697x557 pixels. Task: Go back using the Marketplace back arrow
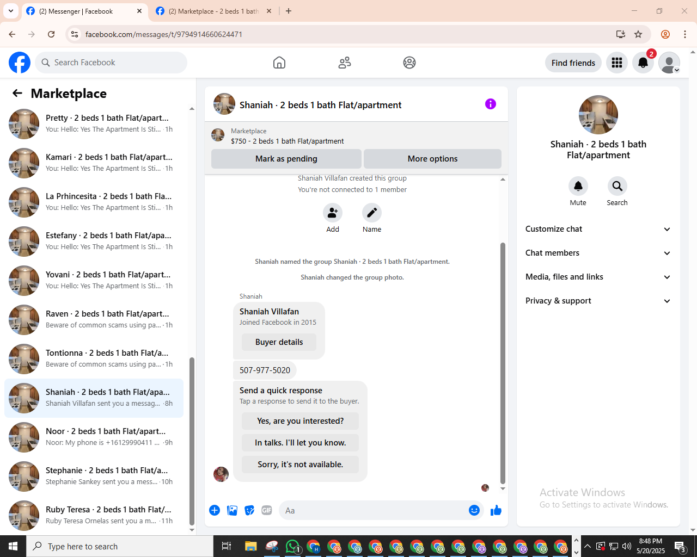click(x=17, y=93)
